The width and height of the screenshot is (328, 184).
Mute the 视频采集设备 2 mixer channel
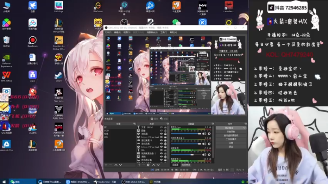(204, 144)
